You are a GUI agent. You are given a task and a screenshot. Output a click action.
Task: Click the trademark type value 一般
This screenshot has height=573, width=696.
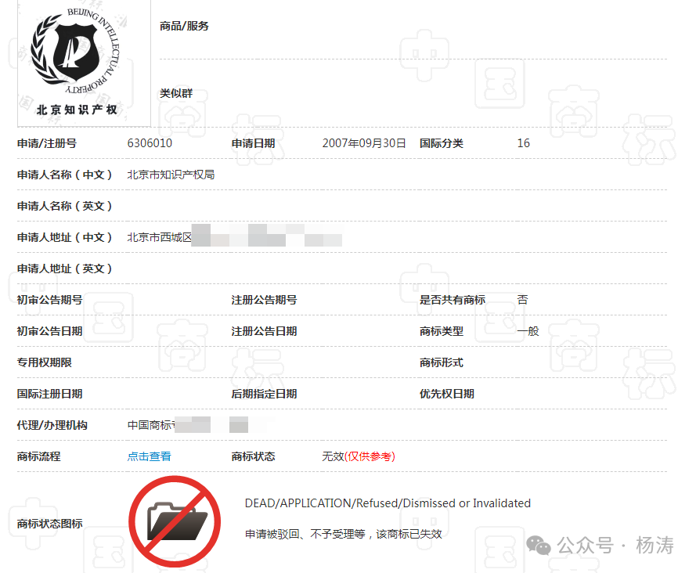[528, 331]
